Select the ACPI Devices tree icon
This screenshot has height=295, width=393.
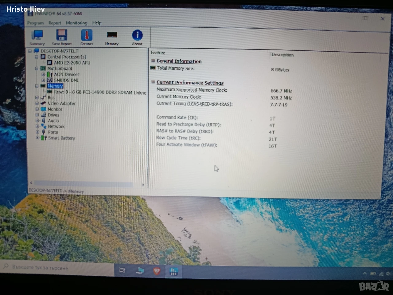[50, 74]
